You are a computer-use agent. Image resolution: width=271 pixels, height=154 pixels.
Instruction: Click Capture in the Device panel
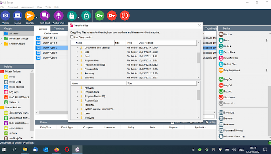point(228,34)
